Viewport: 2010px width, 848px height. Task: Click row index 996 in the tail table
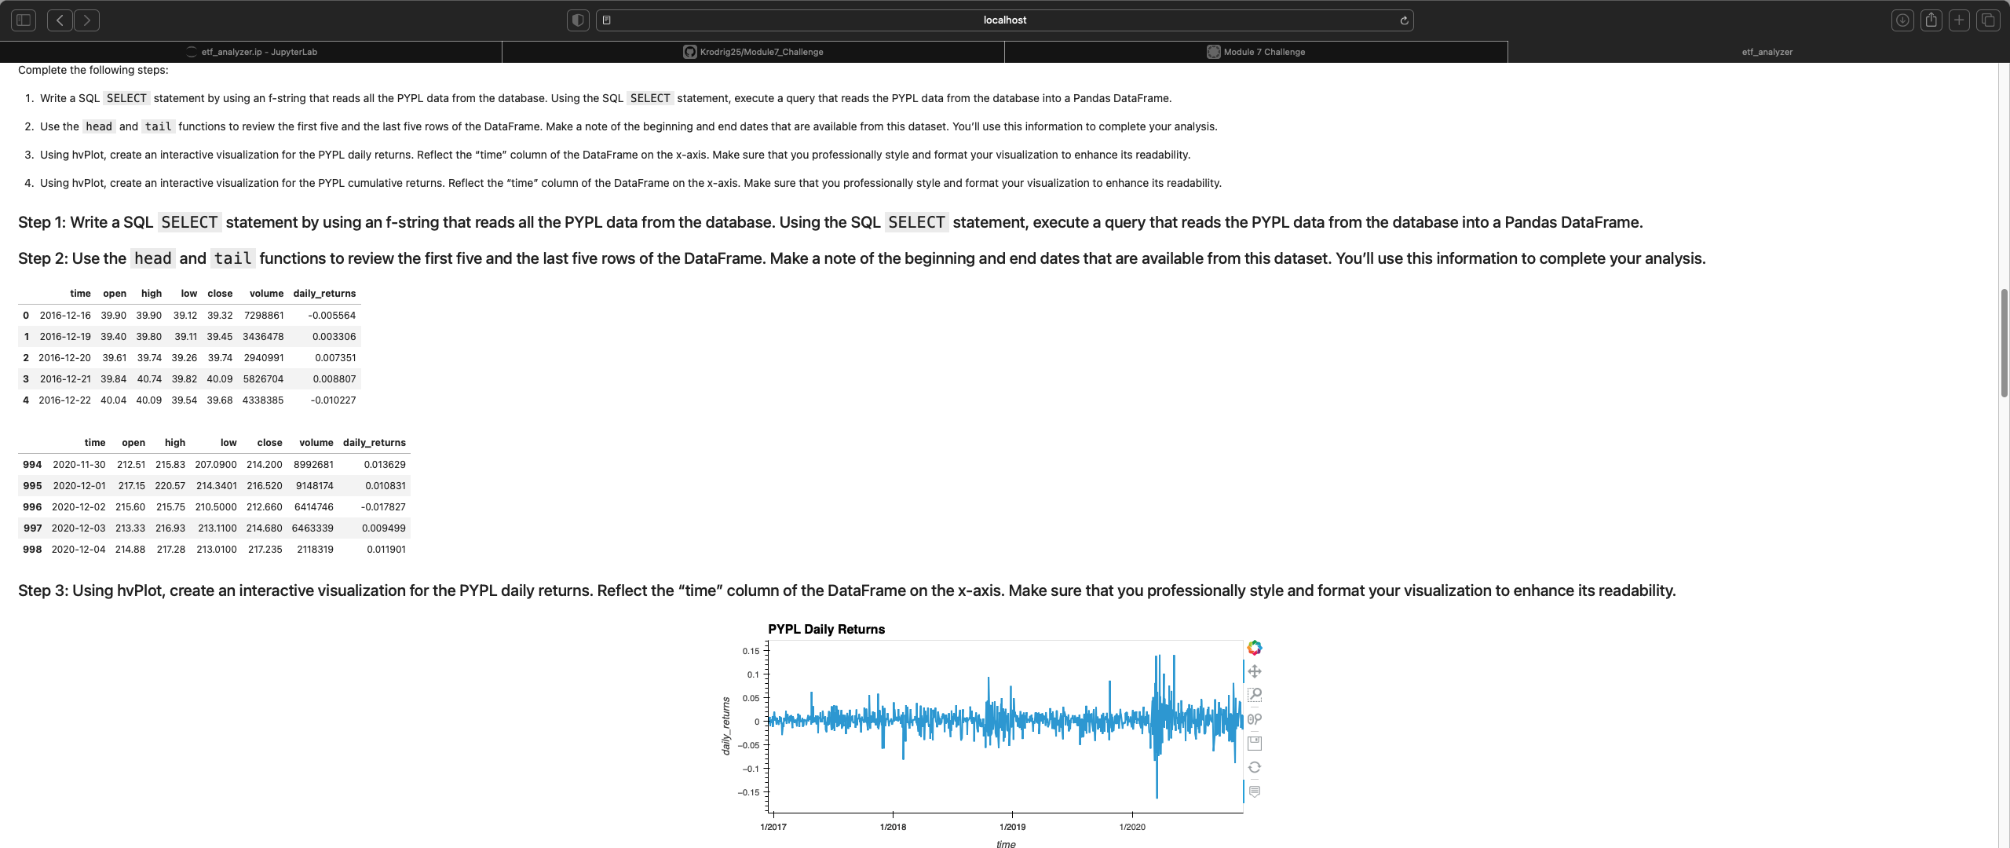pyautogui.click(x=32, y=507)
